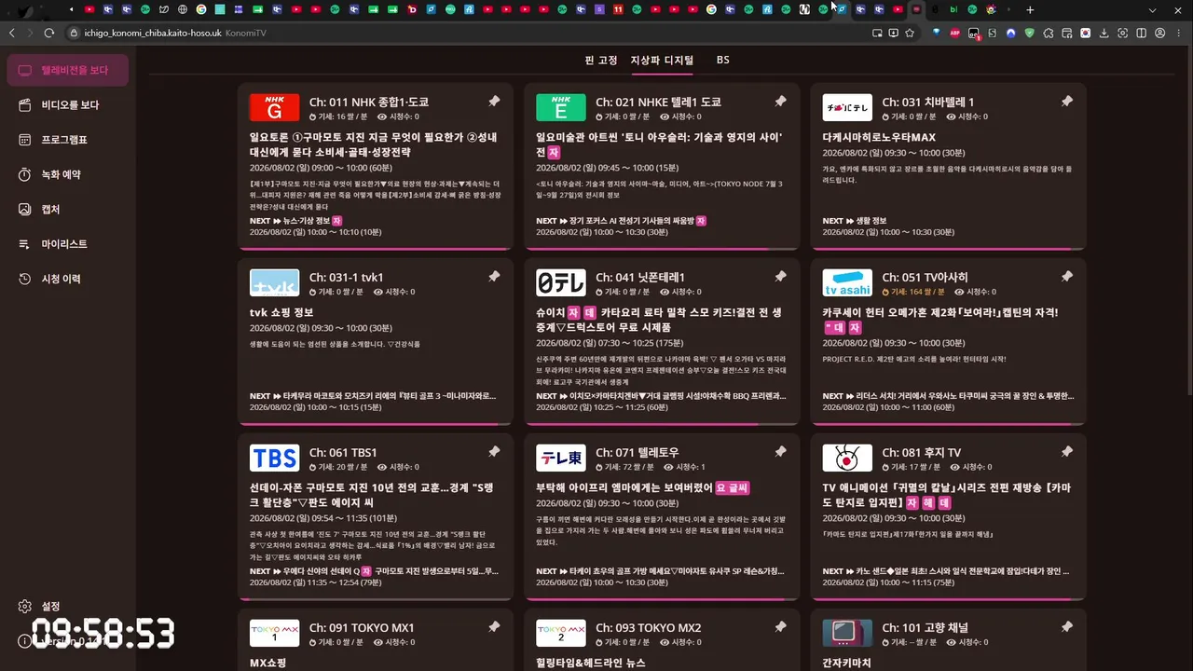Click the 0テレ channel logo
The image size is (1193, 671).
pos(561,282)
